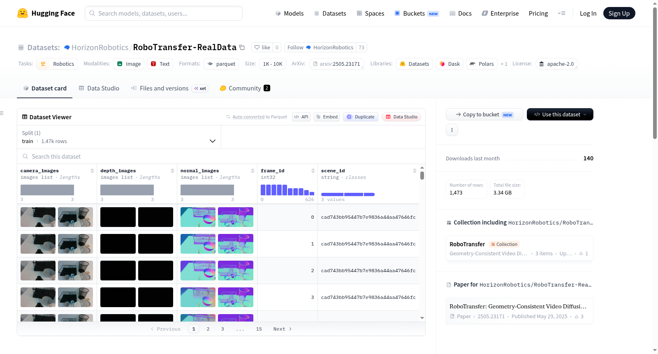
Task: Click the frame_id histogram bars
Action: (x=287, y=190)
